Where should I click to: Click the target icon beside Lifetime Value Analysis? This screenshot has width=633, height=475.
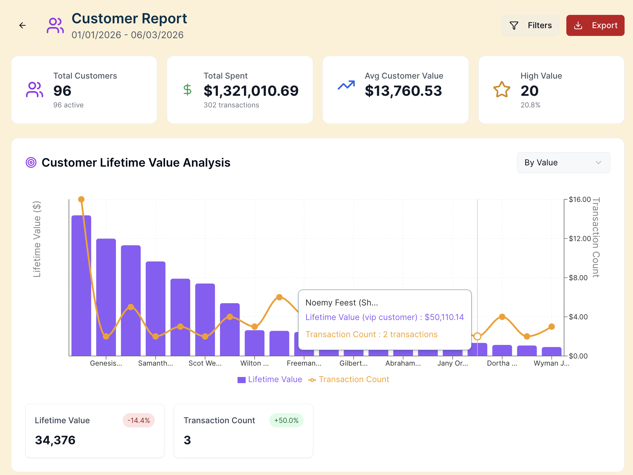(x=31, y=162)
